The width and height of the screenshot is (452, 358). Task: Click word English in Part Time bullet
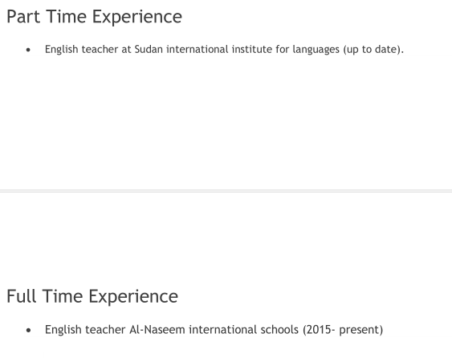click(61, 50)
